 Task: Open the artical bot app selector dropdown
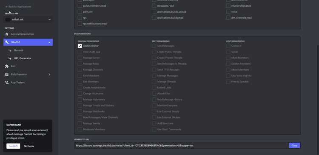[28, 19]
